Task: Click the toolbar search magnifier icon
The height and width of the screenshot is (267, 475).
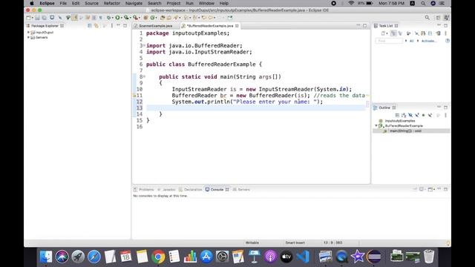Action: (427, 18)
